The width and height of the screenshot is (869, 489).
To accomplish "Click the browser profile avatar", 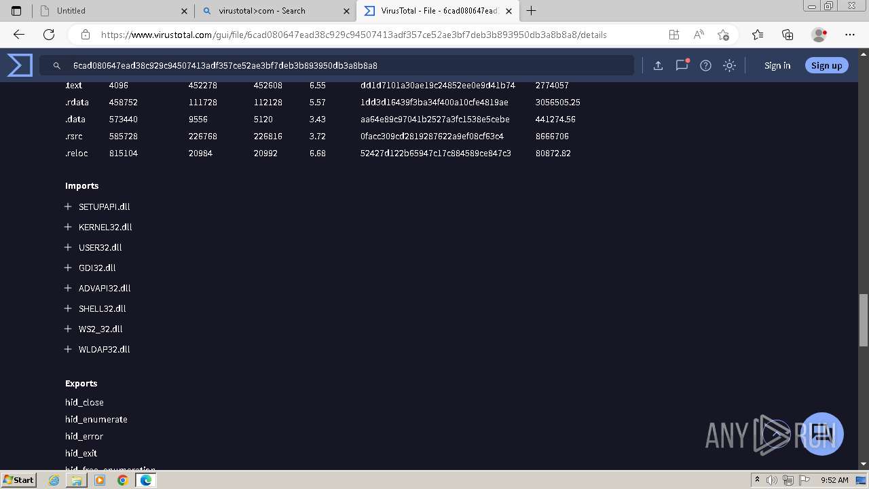I will click(819, 35).
